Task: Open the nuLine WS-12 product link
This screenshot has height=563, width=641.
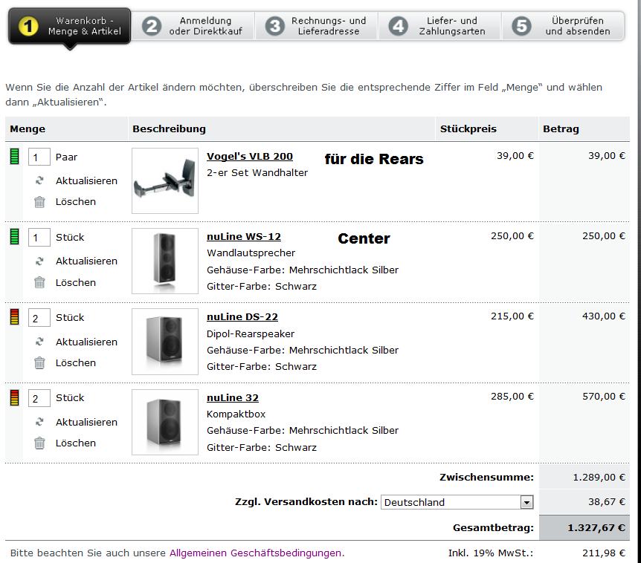Action: tap(244, 237)
